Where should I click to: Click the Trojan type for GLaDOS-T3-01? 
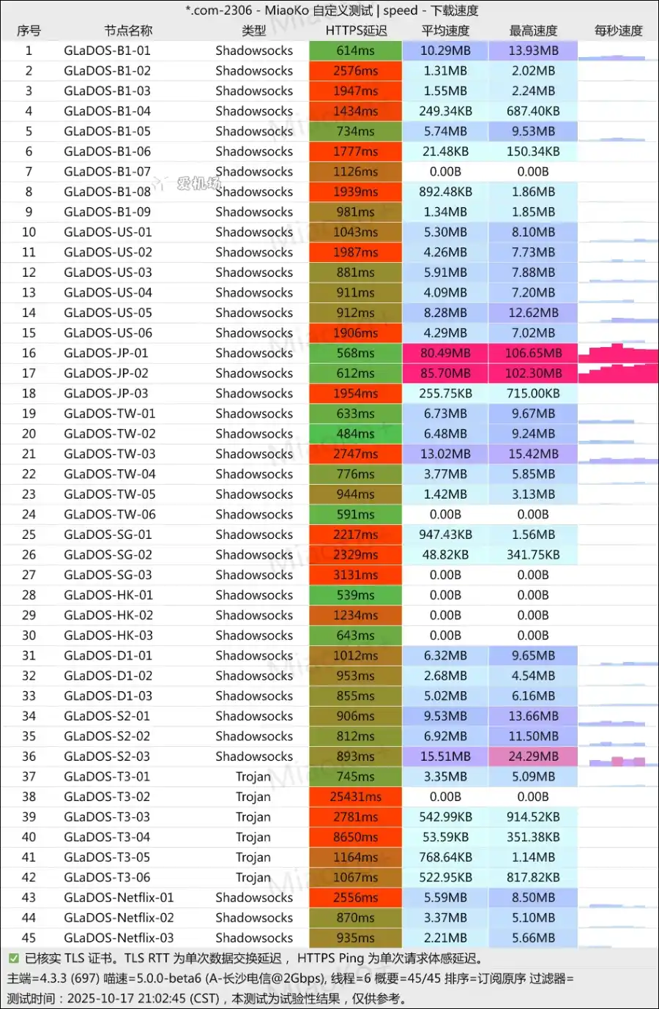coord(253,777)
